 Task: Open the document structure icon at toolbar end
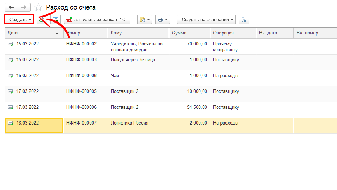point(244,20)
